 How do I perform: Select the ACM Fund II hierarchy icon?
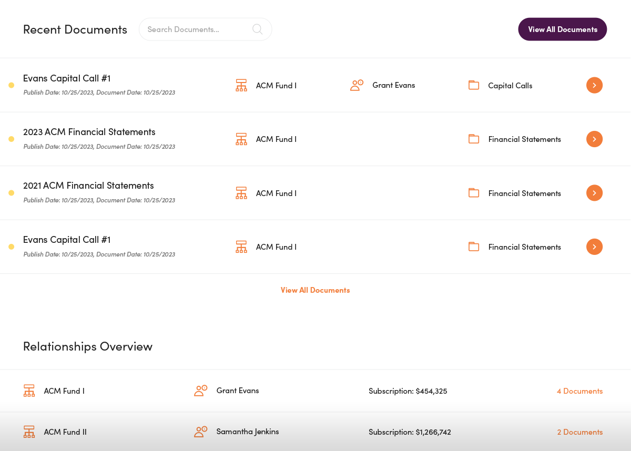[29, 432]
